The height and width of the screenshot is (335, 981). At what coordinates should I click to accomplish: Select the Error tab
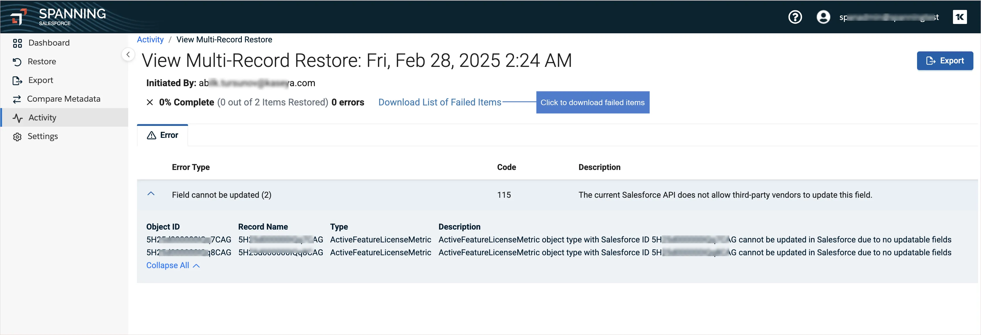tap(163, 135)
